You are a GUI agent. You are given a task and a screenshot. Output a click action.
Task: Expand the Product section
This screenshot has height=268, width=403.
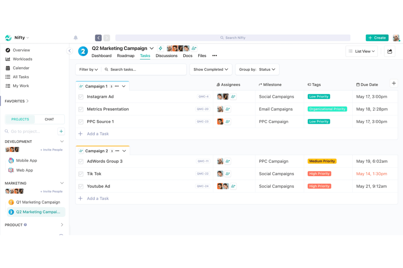tap(62, 225)
